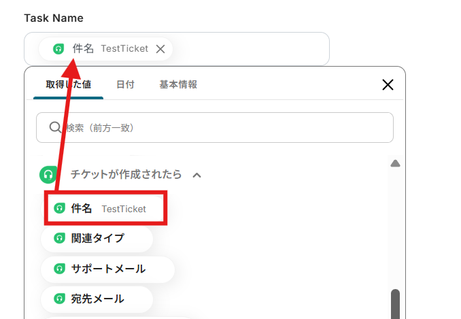Click green icon on 件名 TestTicket item
Image resolution: width=461 pixels, height=319 pixels.
tap(59, 209)
